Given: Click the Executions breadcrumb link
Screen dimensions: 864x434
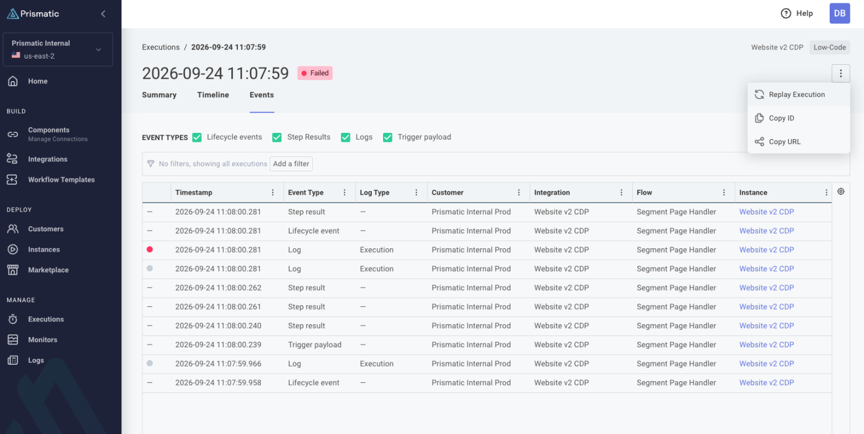Looking at the screenshot, I should tap(161, 47).
